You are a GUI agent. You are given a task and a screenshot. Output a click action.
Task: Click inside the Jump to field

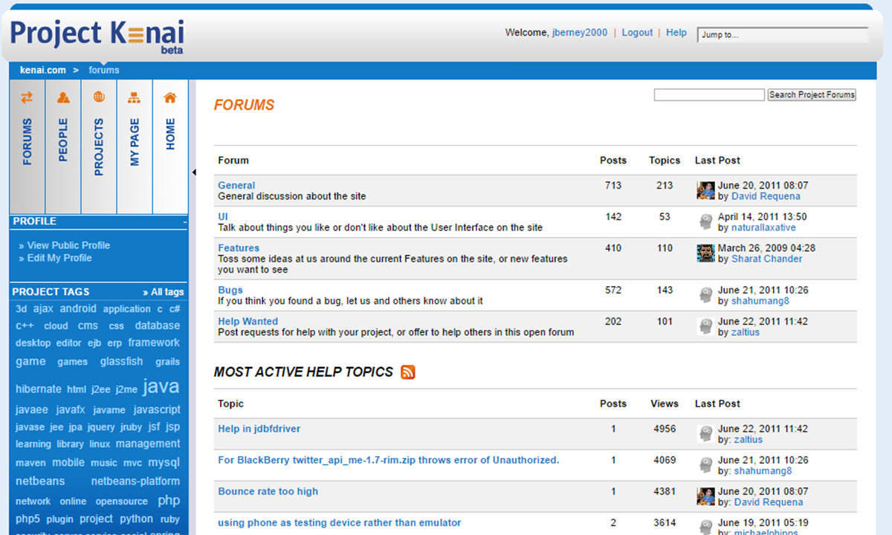783,34
